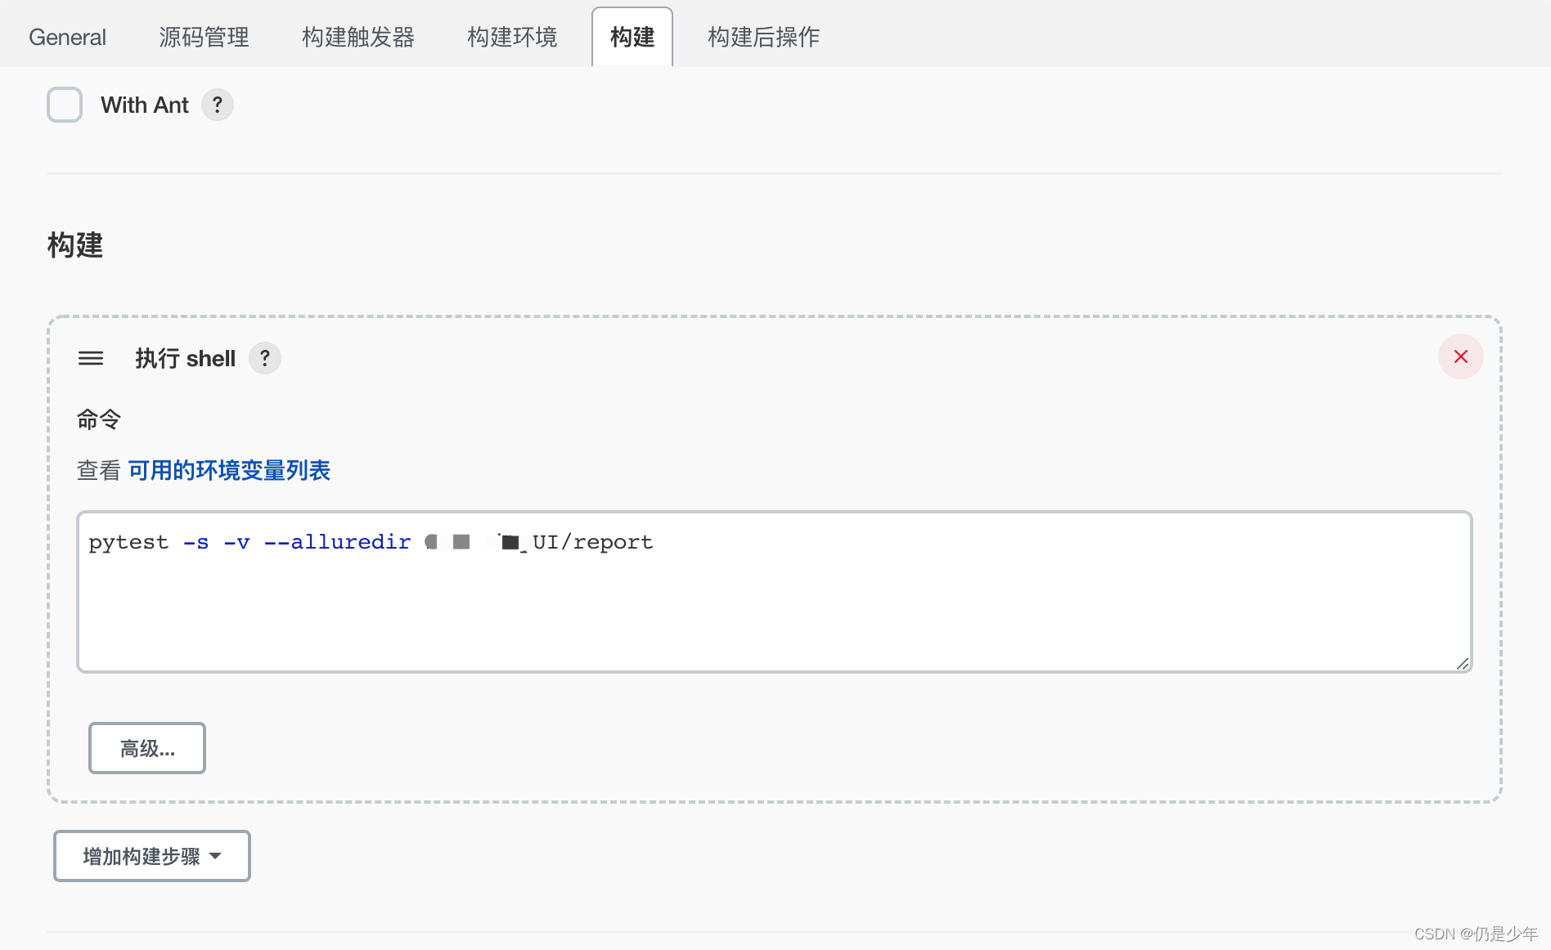This screenshot has width=1551, height=950.
Task: Open the 可用的环境变量列表 link
Action: coord(229,470)
